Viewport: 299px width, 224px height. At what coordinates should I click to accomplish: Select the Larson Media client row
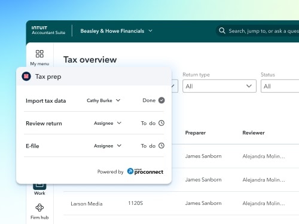click(181, 203)
